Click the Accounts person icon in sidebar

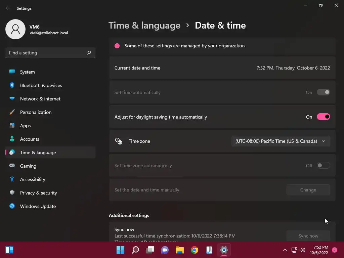[x=12, y=139]
